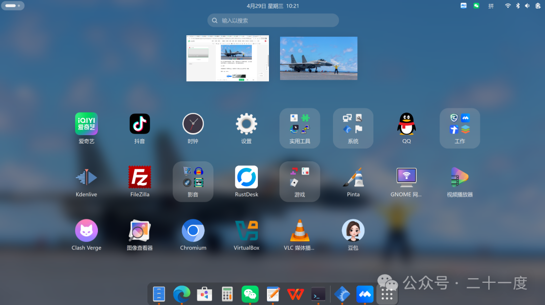Image resolution: width=545 pixels, height=305 pixels.
Task: Open the 拼 input method menu
Action: click(491, 6)
